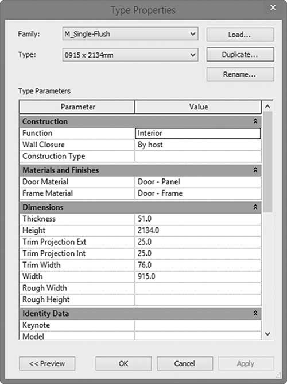The height and width of the screenshot is (384, 287).
Task: Select the Frame Material parameter label
Action: click(x=48, y=193)
